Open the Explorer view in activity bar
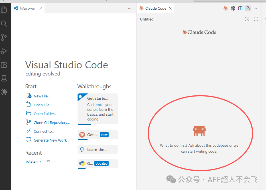The image size is (266, 190). tap(4, 10)
